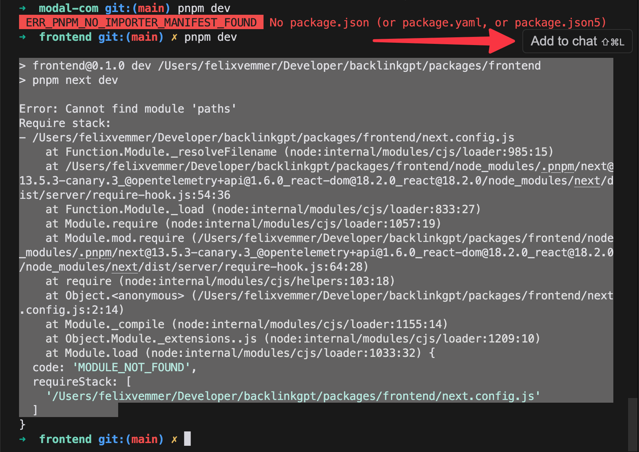
Task: Open the underlined .pnpm link in the Module.mod.require line
Action: [96, 253]
